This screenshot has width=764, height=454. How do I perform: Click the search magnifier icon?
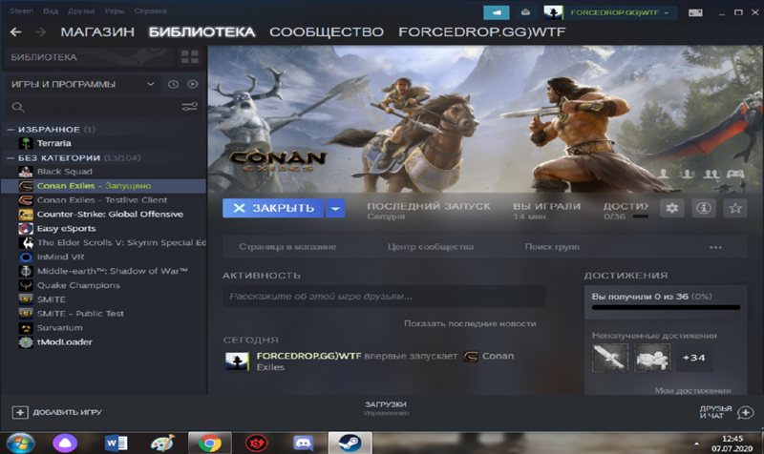coord(18,107)
